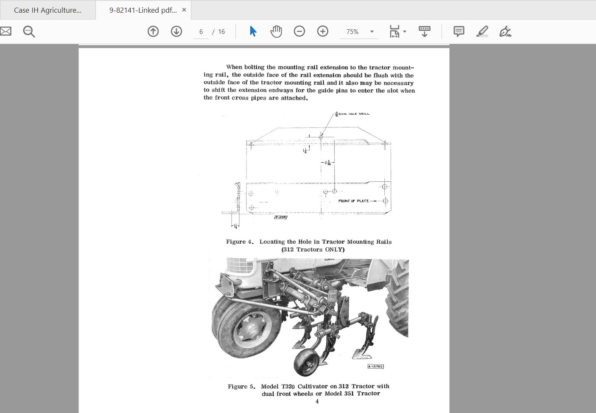The height and width of the screenshot is (413, 596).
Task: Edit the current page number field
Action: click(x=200, y=31)
